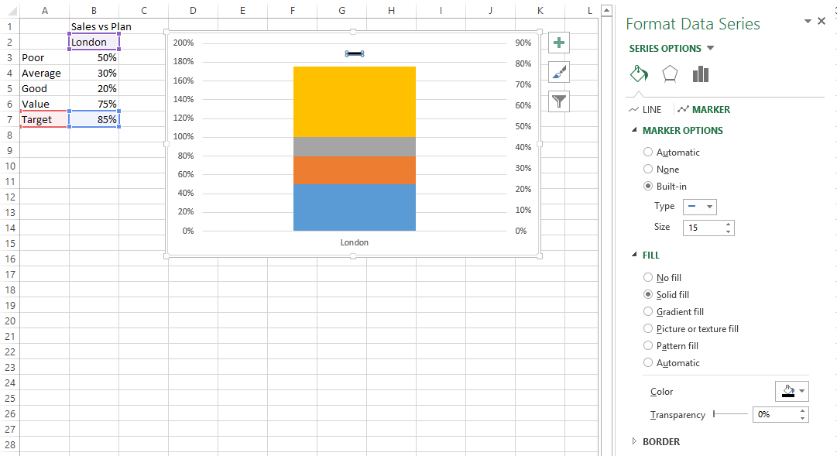Click the Select All corner button
This screenshot has width=837, height=456.
click(9, 11)
